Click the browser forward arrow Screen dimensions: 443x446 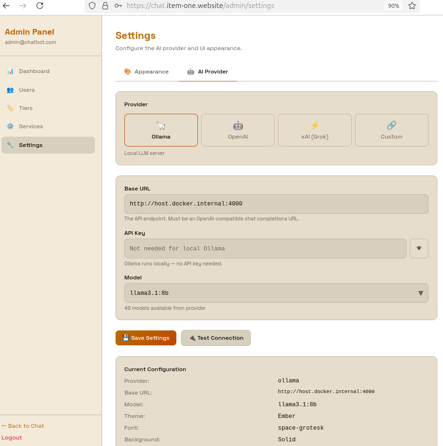click(23, 6)
